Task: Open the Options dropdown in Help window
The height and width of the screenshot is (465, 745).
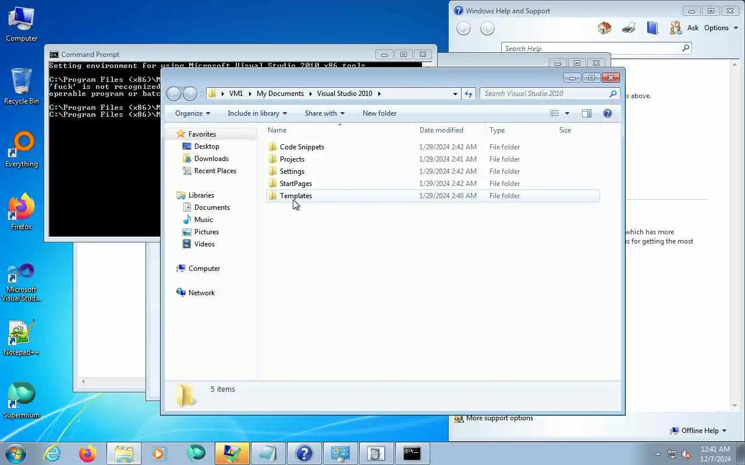Action: click(721, 28)
